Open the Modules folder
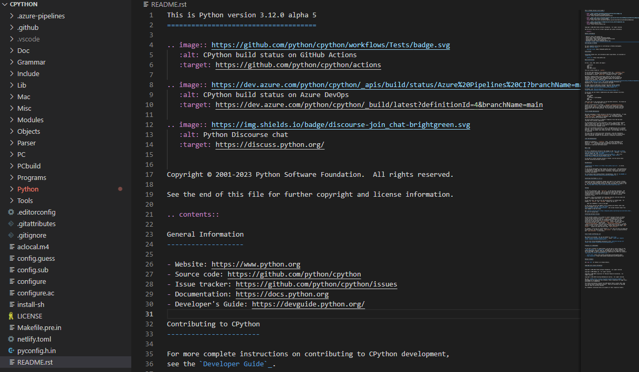 [x=66, y=120]
